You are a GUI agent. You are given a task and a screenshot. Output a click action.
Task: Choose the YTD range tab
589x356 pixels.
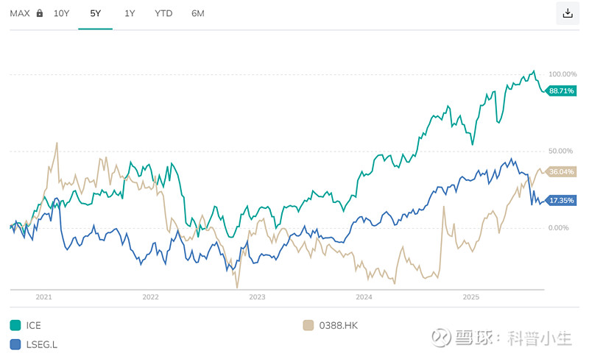163,13
